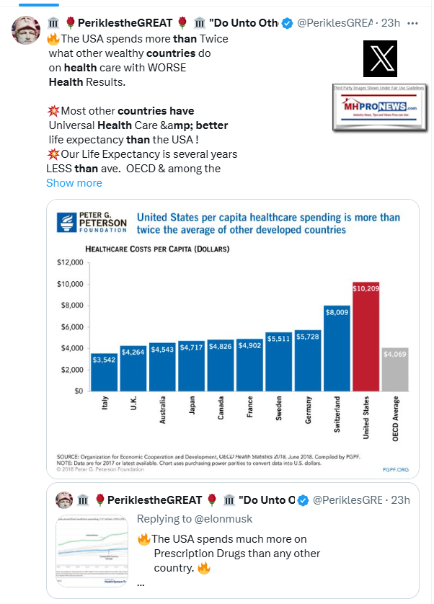
Task: Select the red United States bar
Action: click(366, 336)
